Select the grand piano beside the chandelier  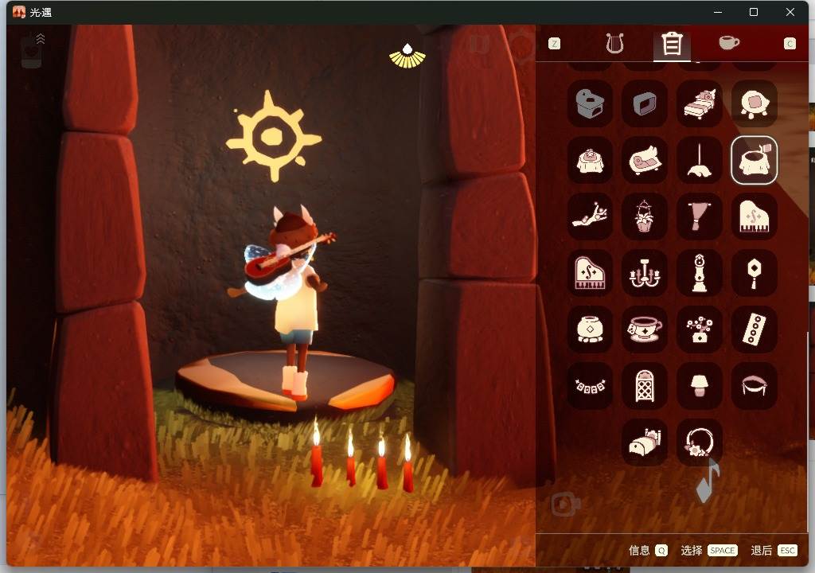click(x=590, y=273)
